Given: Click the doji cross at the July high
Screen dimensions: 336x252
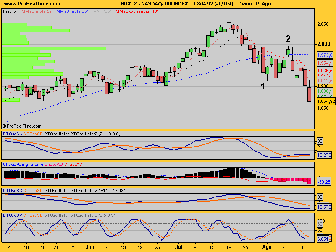Looking at the screenshot, I should pos(229,22).
